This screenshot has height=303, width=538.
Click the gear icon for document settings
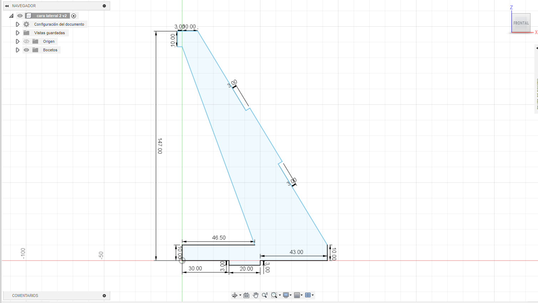26,24
